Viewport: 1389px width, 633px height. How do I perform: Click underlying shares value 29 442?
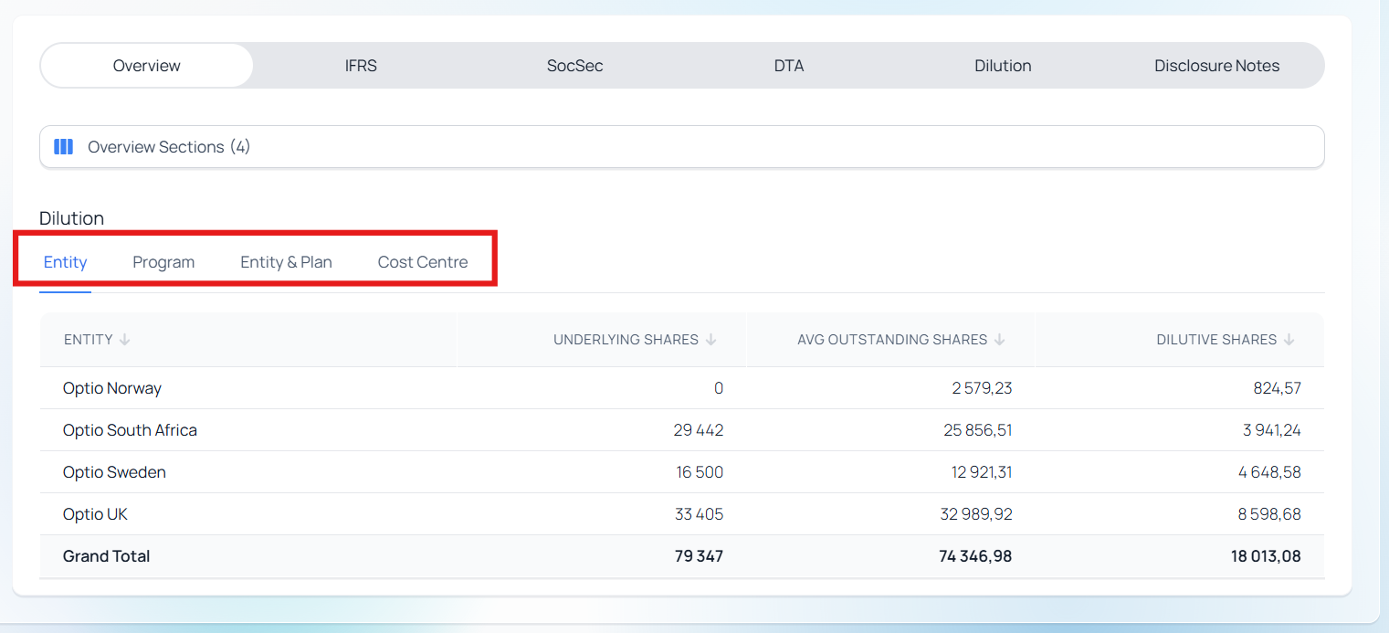coord(699,430)
